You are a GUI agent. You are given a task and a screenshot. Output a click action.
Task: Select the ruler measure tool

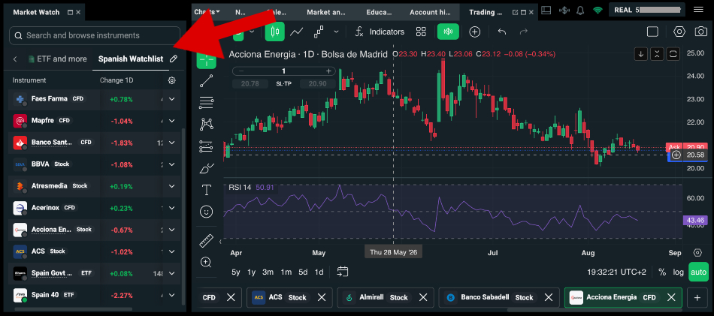[206, 240]
